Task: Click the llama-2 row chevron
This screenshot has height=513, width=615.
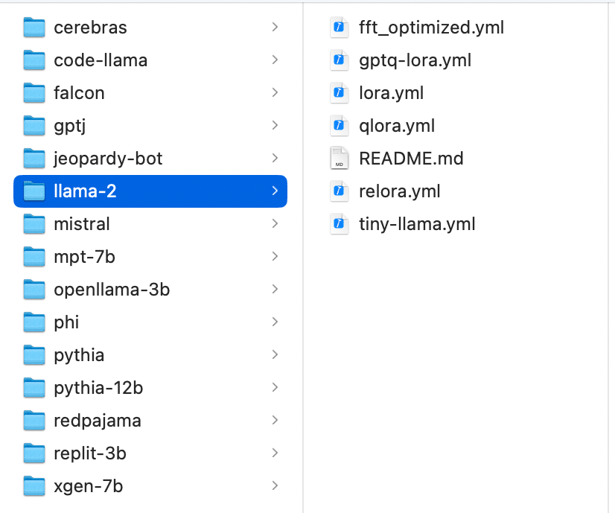Action: pos(275,191)
